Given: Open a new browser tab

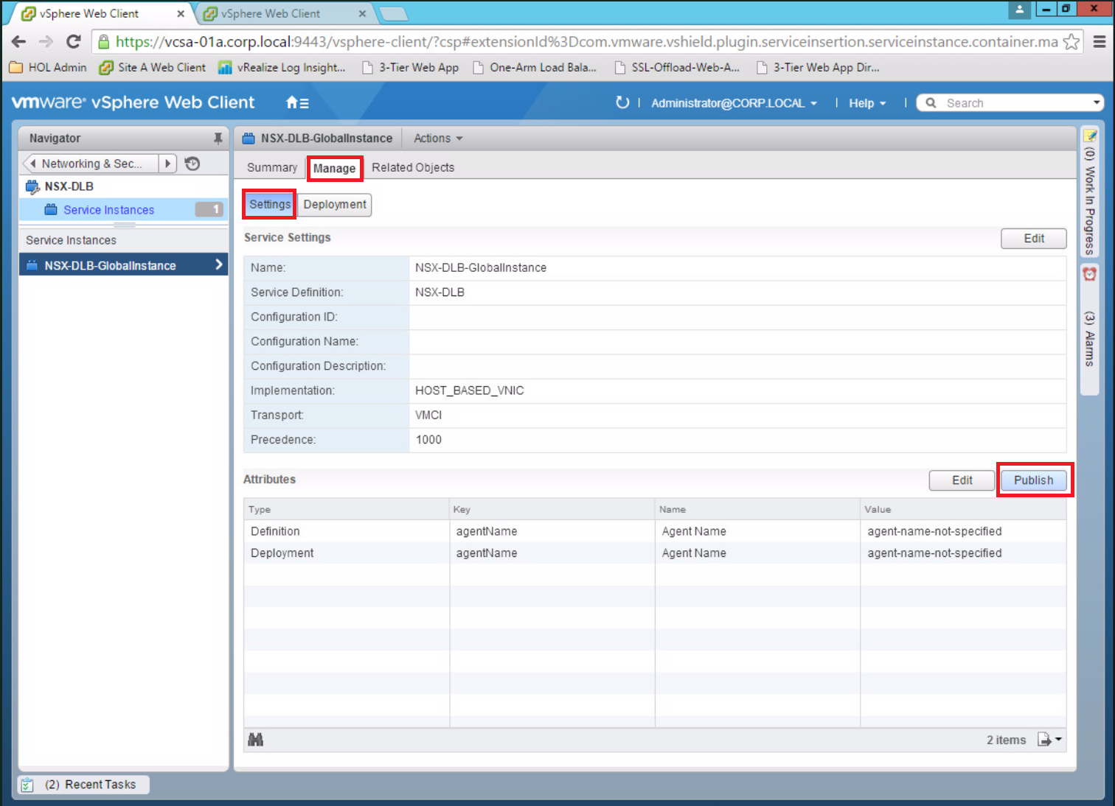Looking at the screenshot, I should [x=393, y=13].
